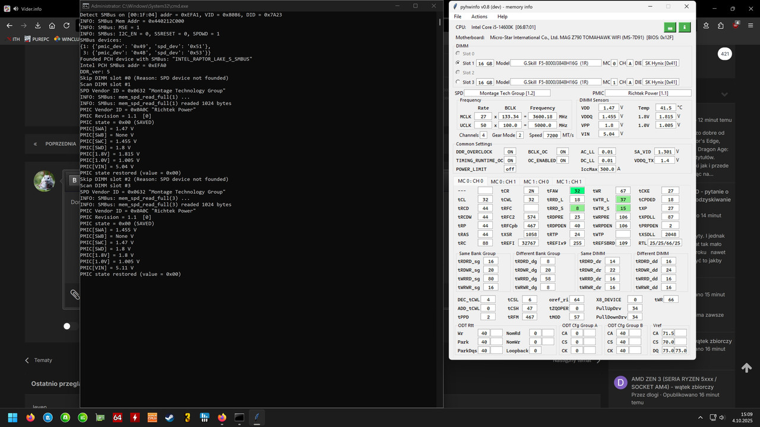Select the Slot 0 radio button

pyautogui.click(x=458, y=53)
